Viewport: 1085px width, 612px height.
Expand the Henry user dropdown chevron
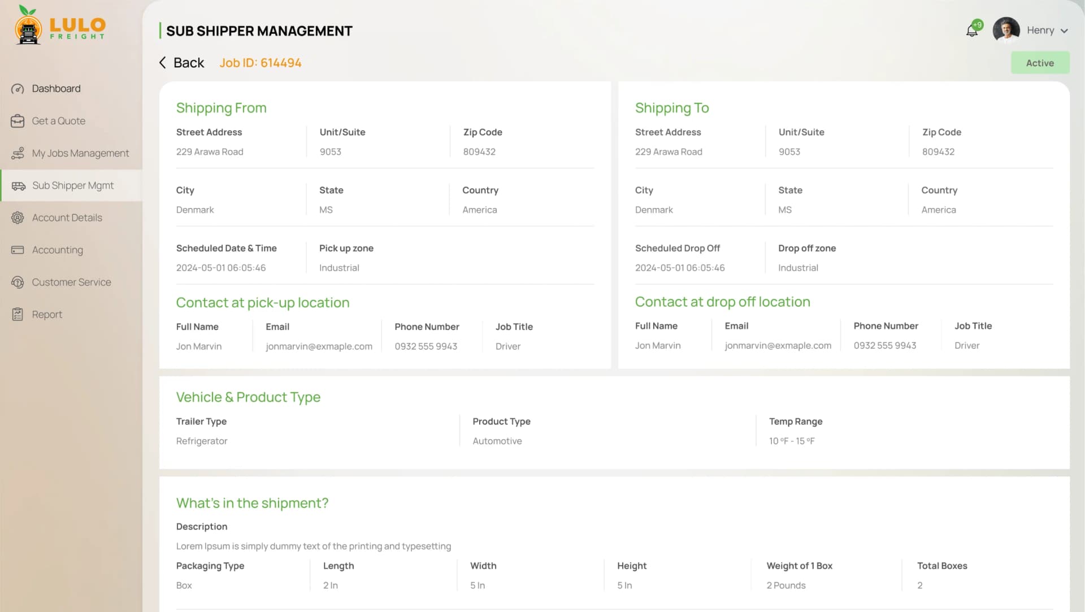(1064, 31)
